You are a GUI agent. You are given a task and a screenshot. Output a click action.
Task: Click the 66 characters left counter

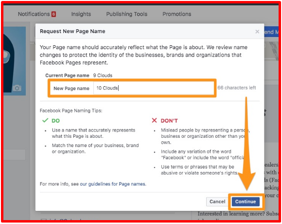(x=236, y=88)
